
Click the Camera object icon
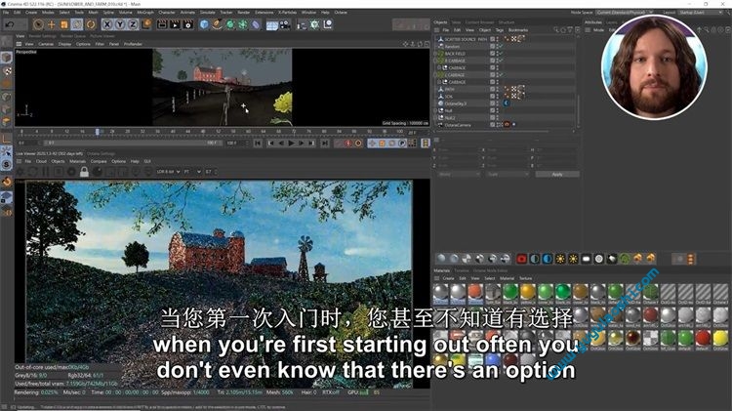pyautogui.click(x=284, y=24)
